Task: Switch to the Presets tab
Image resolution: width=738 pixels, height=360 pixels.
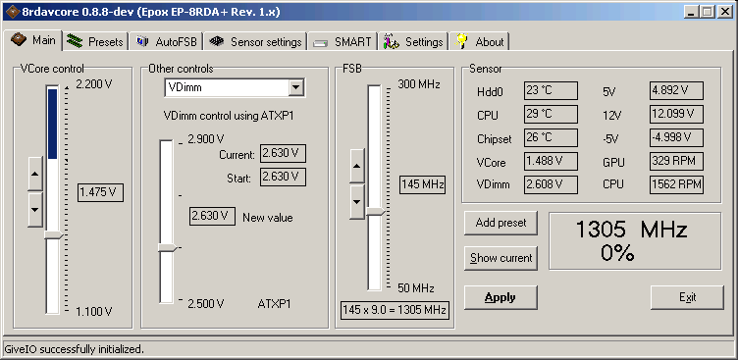Action: click(x=95, y=41)
